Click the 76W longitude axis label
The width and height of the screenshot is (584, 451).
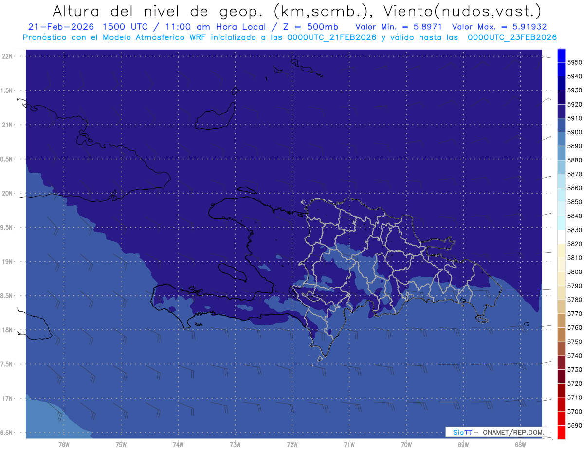click(x=64, y=445)
